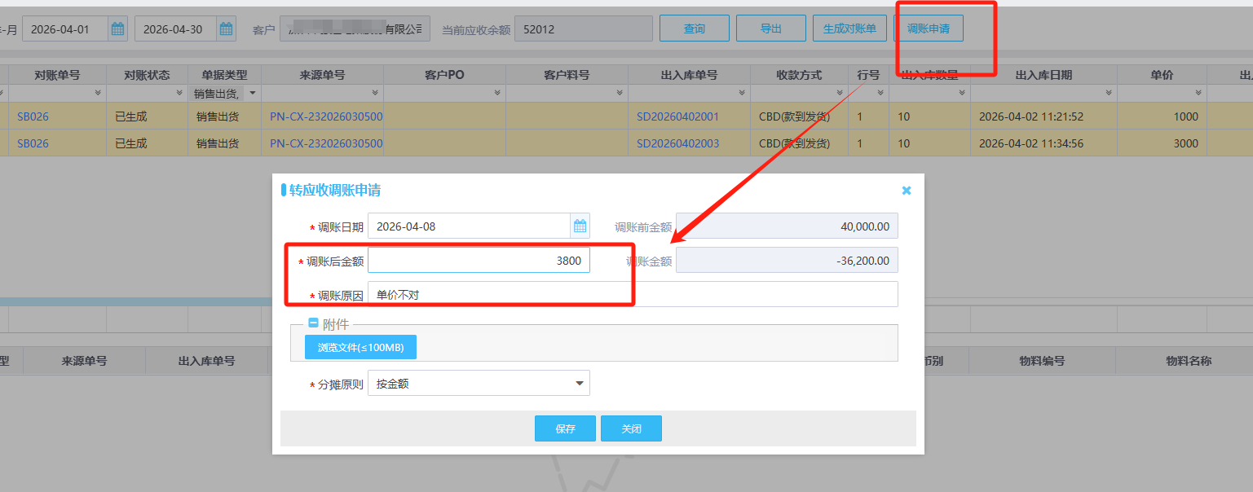
Task: Click CBD(款到发货) in SD20260402003 row
Action: coord(794,143)
